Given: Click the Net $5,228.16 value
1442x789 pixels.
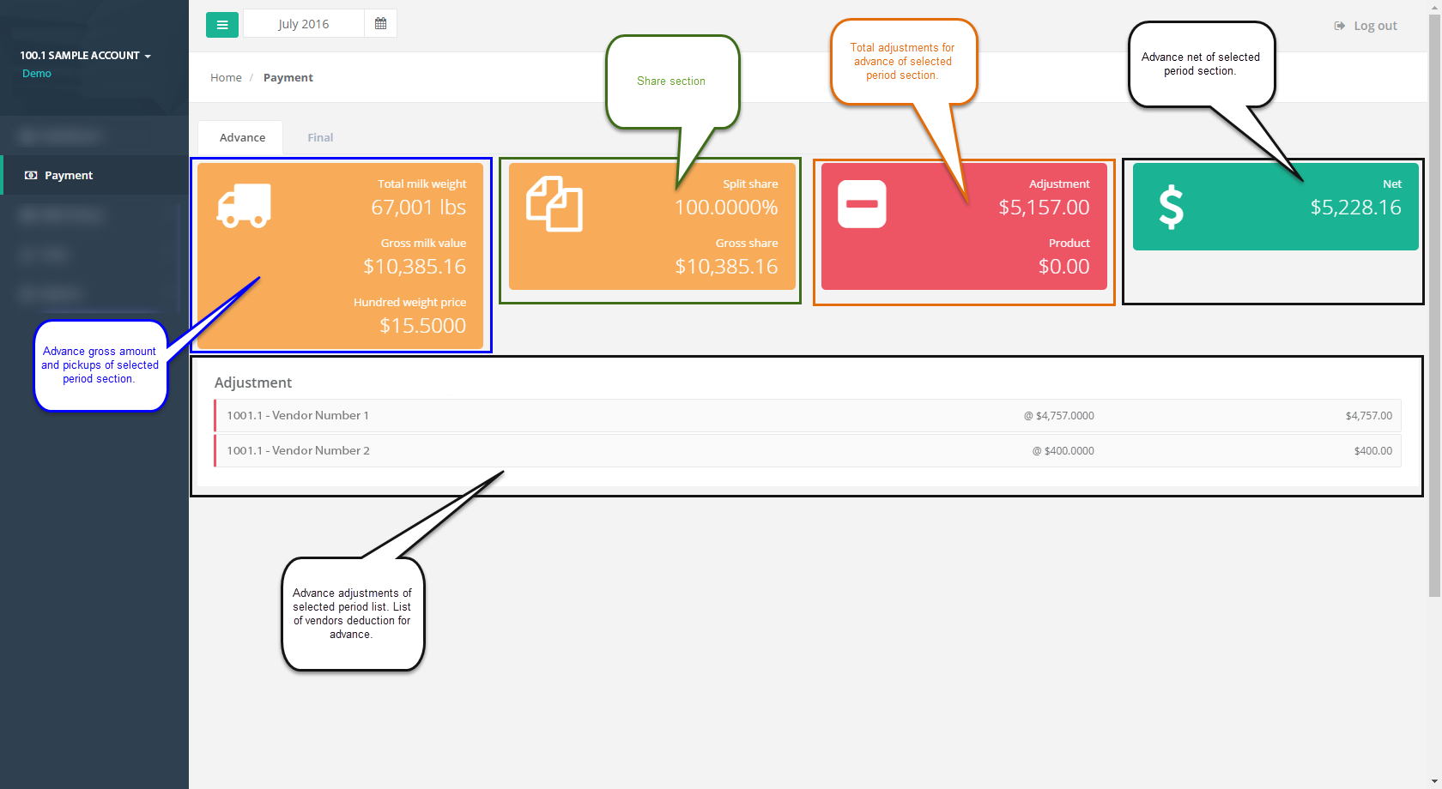Looking at the screenshot, I should [1356, 207].
